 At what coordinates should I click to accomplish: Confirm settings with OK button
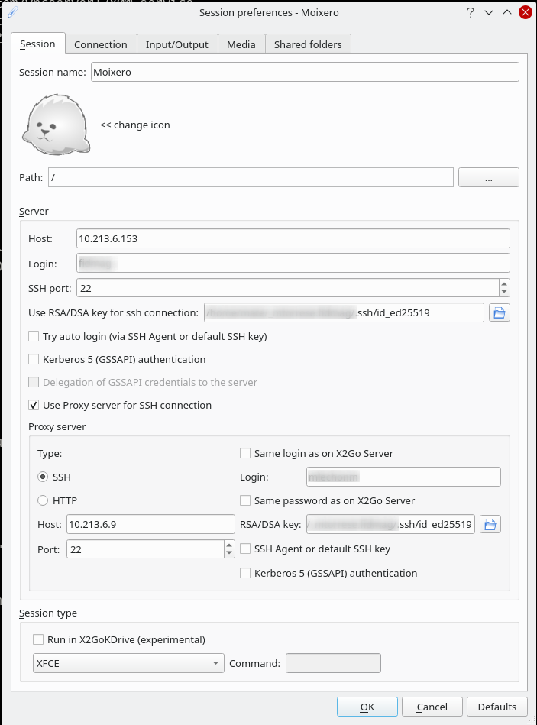click(x=367, y=707)
